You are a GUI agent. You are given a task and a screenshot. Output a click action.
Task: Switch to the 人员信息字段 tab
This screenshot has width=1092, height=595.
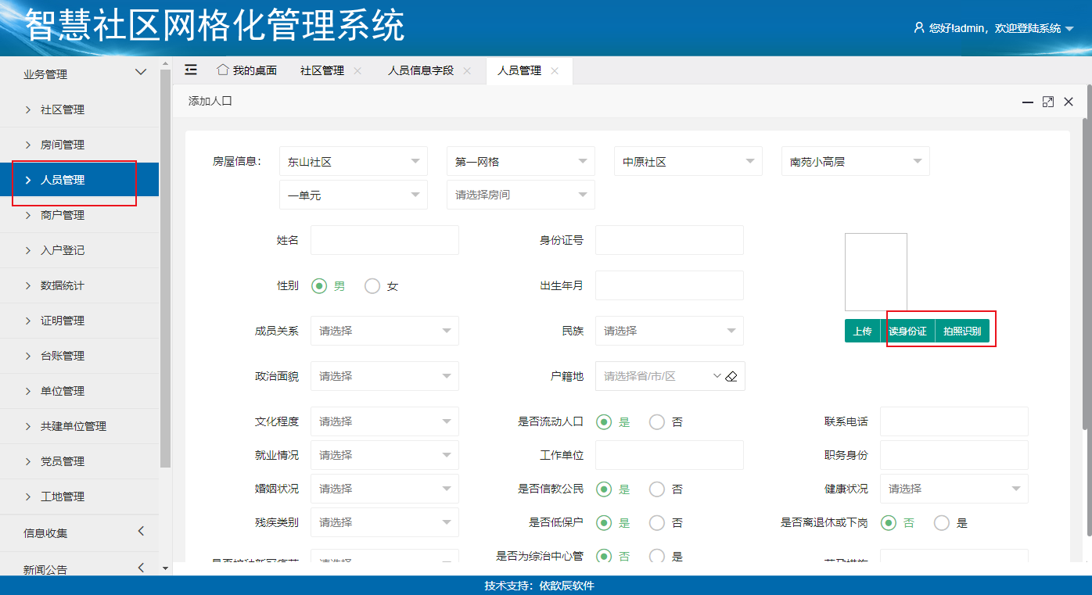(x=421, y=70)
